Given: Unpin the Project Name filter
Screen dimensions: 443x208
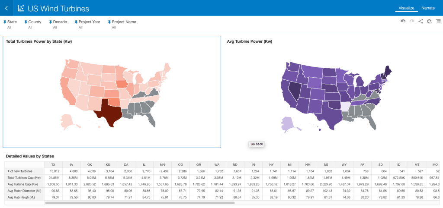Looking at the screenshot, I should tap(109, 22).
